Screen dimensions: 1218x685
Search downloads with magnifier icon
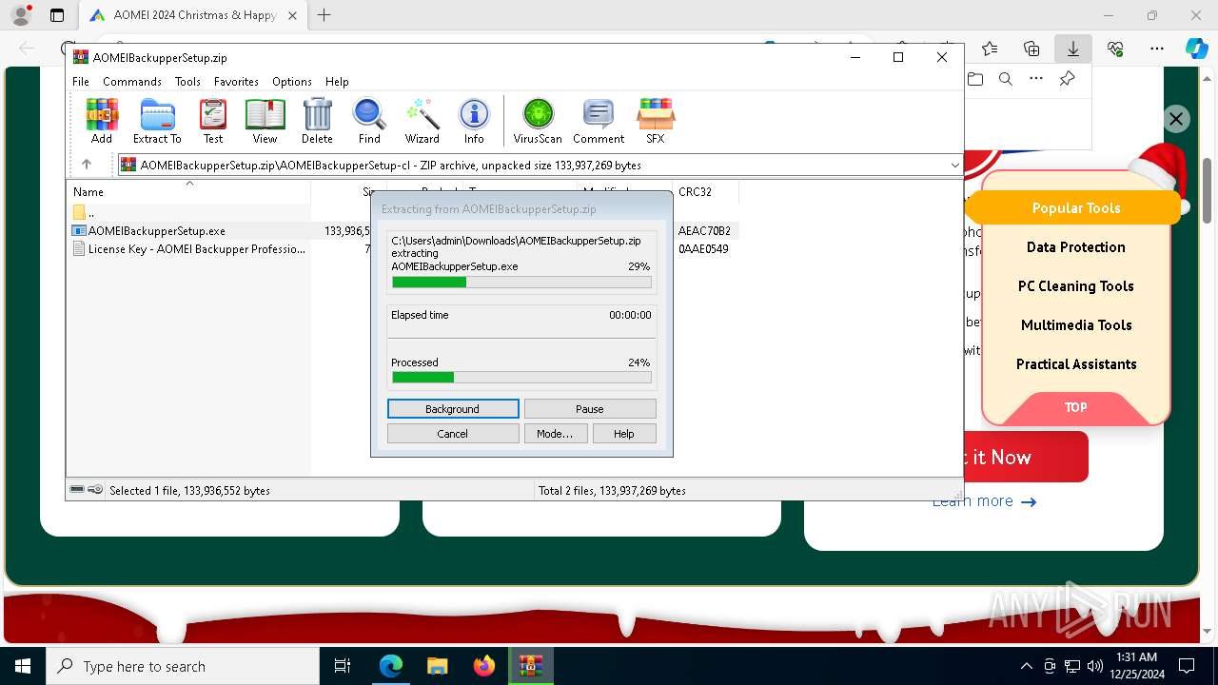1006,79
